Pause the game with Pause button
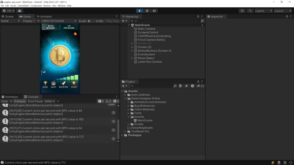 [x=147, y=11]
